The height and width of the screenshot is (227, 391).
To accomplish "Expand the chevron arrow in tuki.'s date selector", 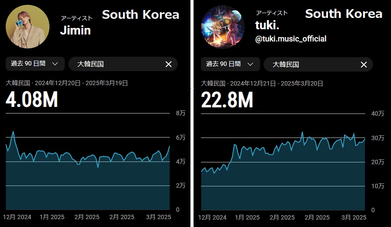I will click(x=250, y=64).
